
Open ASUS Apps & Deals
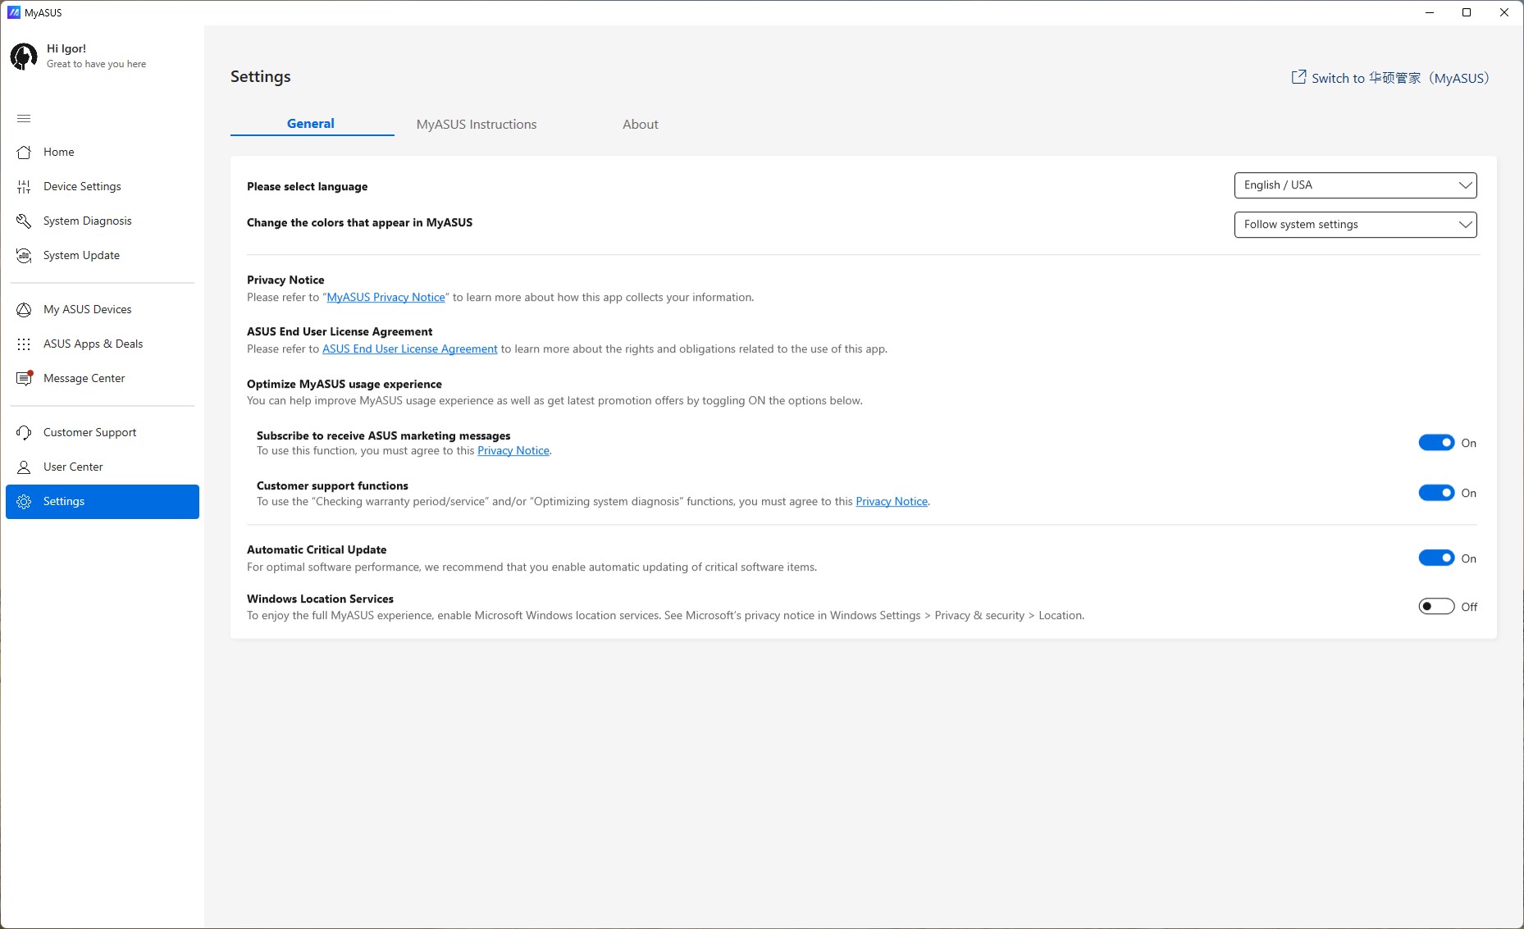point(103,344)
